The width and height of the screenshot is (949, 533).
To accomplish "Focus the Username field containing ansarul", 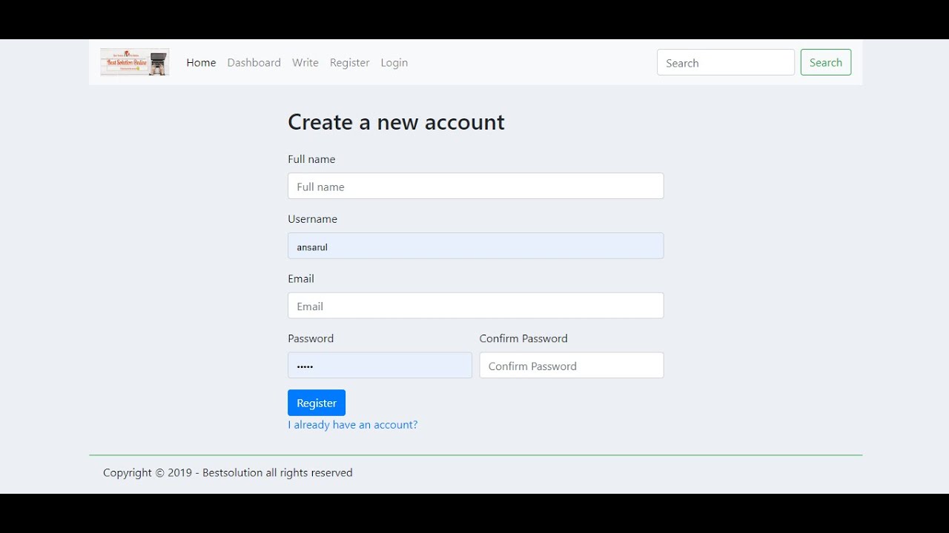I will tap(475, 247).
